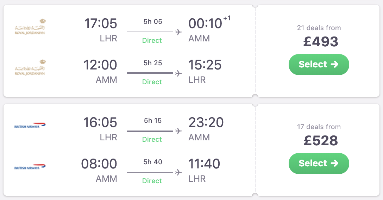Click airplane icon next to 5h 15 duration

click(178, 131)
